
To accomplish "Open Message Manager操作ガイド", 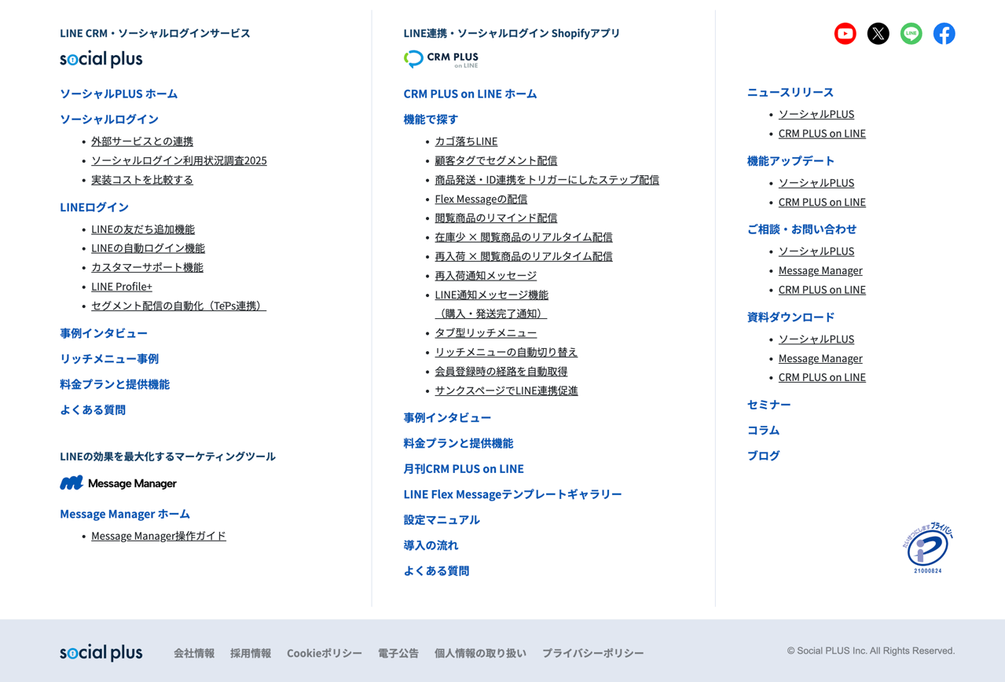I will (158, 536).
